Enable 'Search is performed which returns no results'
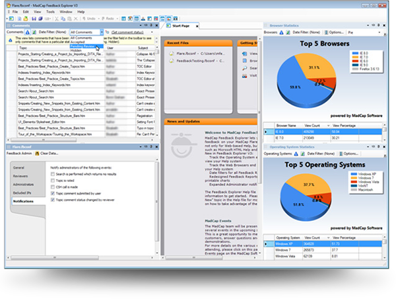The height and width of the screenshot is (299, 396). click(53, 174)
